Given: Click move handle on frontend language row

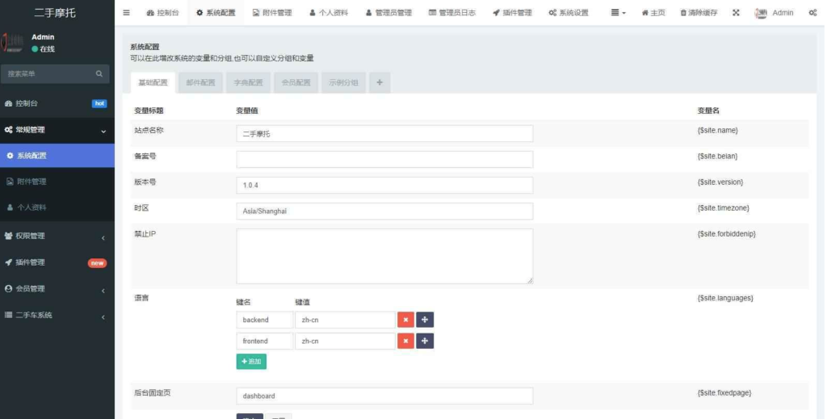Looking at the screenshot, I should coord(425,341).
